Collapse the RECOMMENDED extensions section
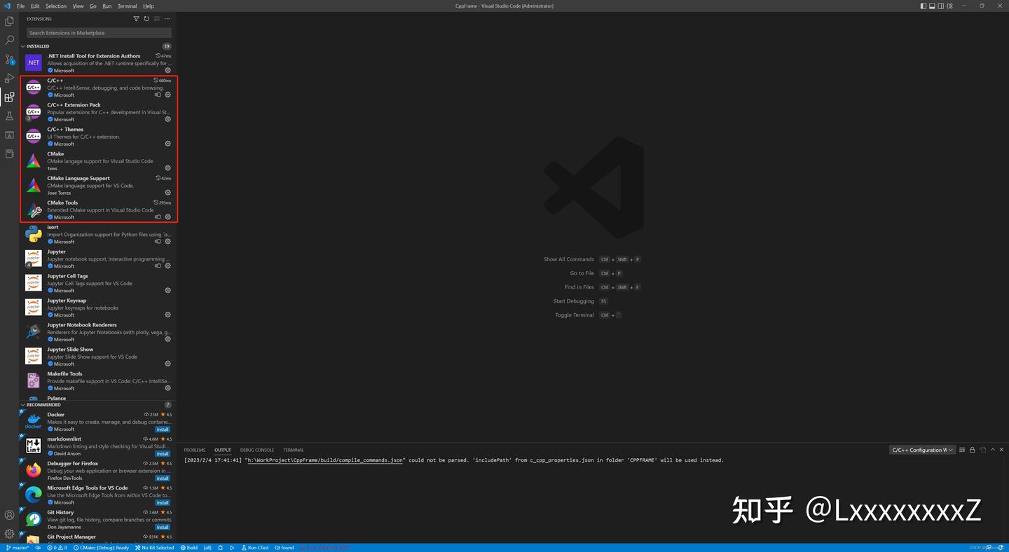Screen dimensions: 1009x552 23,405
